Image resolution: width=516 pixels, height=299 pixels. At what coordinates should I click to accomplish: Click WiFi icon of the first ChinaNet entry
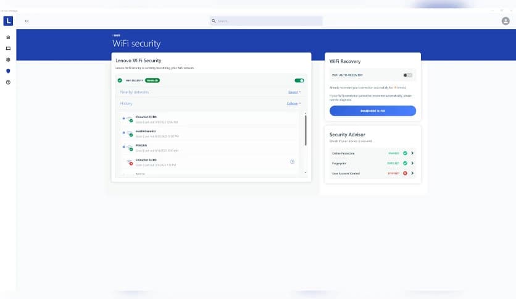point(130,119)
